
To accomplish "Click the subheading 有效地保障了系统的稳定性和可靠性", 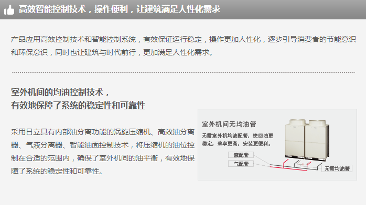I will click(78, 106).
